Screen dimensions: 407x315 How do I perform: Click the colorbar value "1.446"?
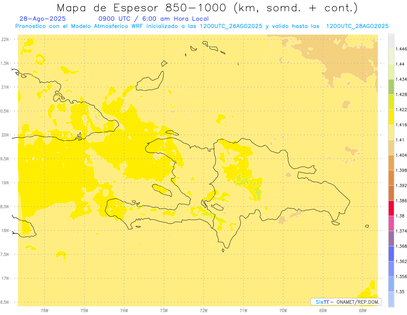pos(401,49)
